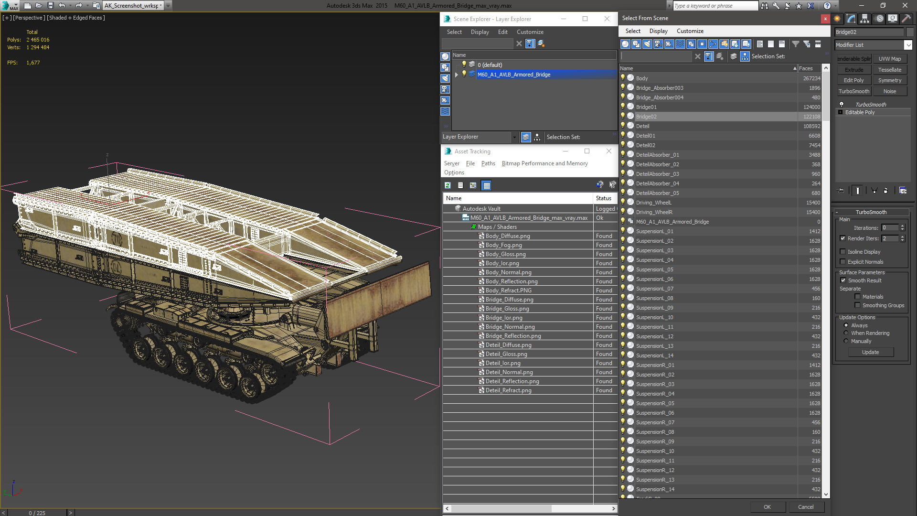Apply the UVW Map modifier button
This screenshot has width=917, height=516.
[x=890, y=59]
